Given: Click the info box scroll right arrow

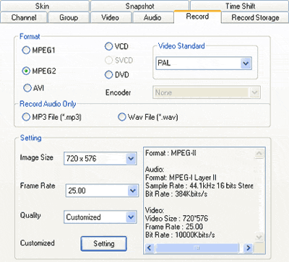Looking at the screenshot, I should click(249, 248).
